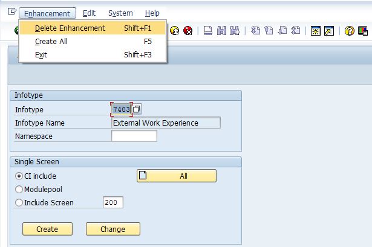This screenshot has height=247, width=372.
Task: Open the window control menu icon at top-left
Action: click(8, 13)
